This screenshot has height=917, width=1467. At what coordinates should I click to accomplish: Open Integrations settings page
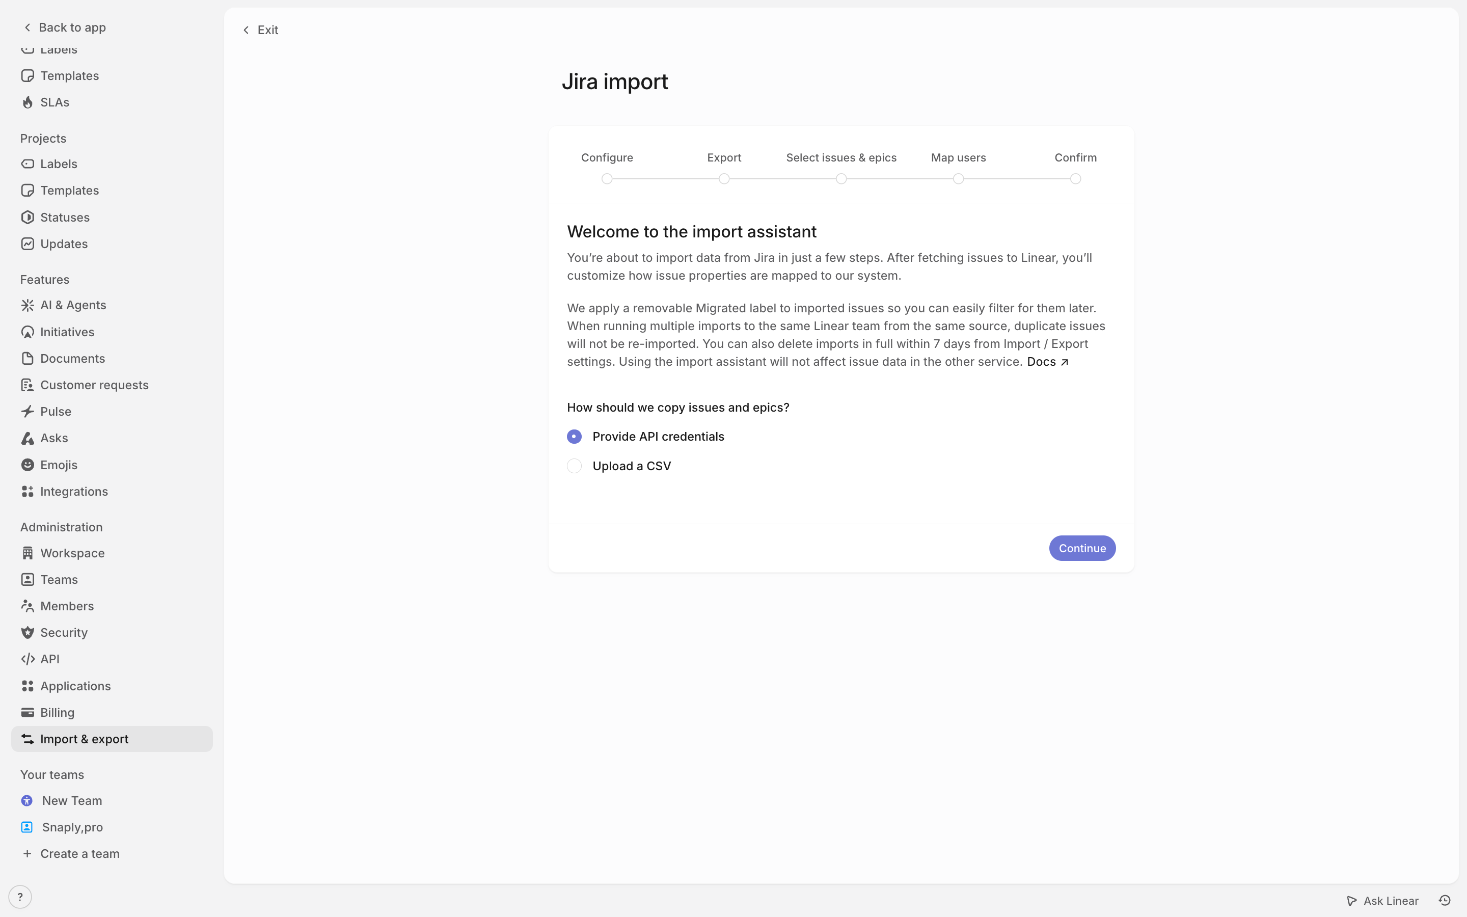[x=112, y=491]
